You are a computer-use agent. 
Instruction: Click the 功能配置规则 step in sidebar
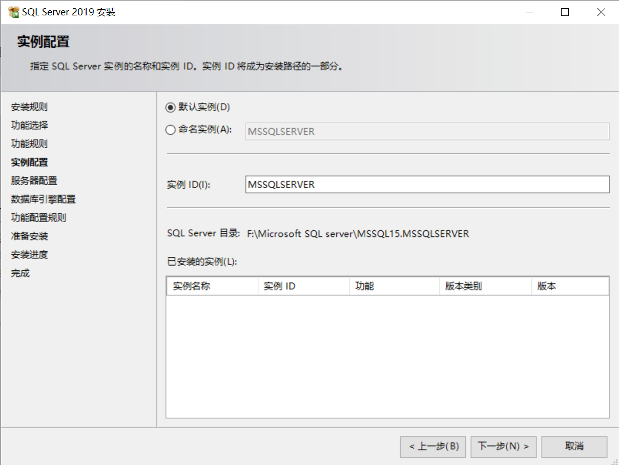coord(39,218)
